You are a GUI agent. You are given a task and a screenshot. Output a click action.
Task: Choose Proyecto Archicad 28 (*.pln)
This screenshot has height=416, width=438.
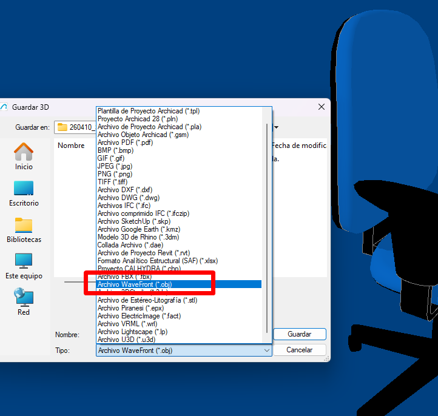[x=179, y=119]
